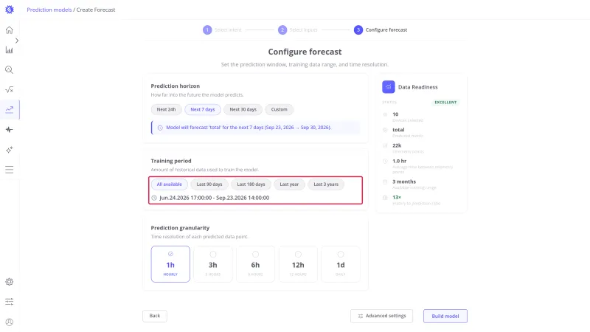Open Advanced settings

pyautogui.click(x=381, y=316)
